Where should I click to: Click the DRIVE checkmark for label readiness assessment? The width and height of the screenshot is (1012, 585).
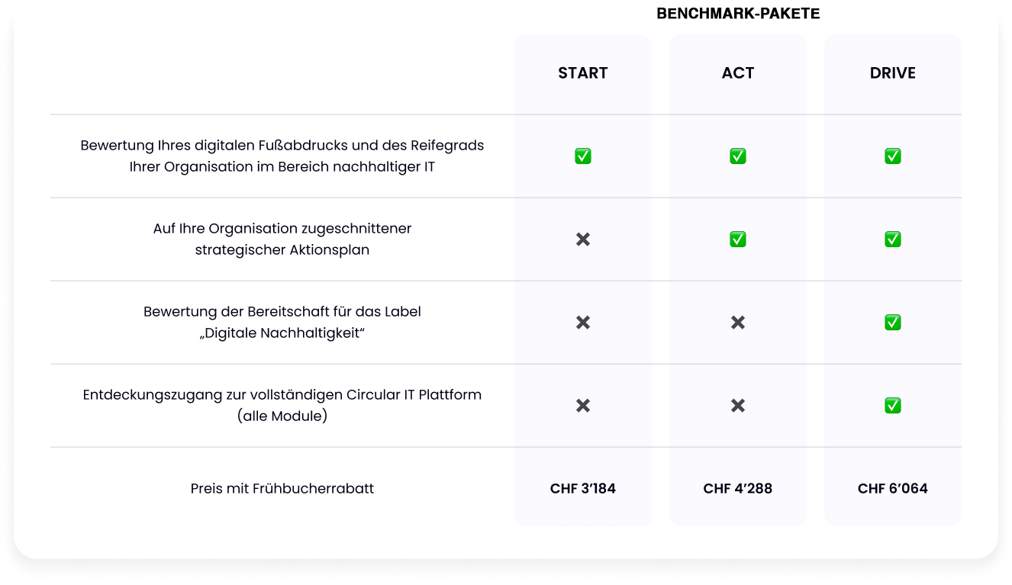893,323
